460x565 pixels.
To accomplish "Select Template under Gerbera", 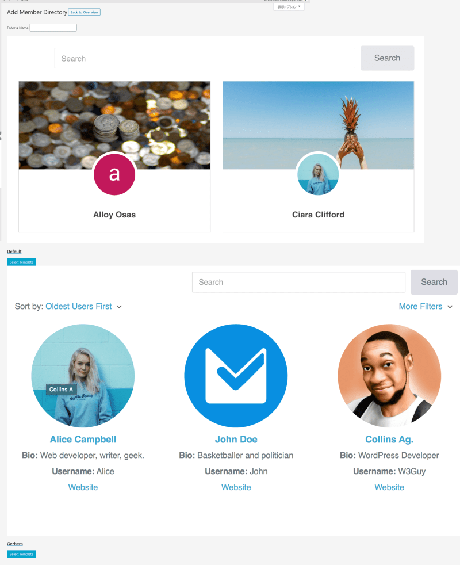I will click(x=22, y=554).
